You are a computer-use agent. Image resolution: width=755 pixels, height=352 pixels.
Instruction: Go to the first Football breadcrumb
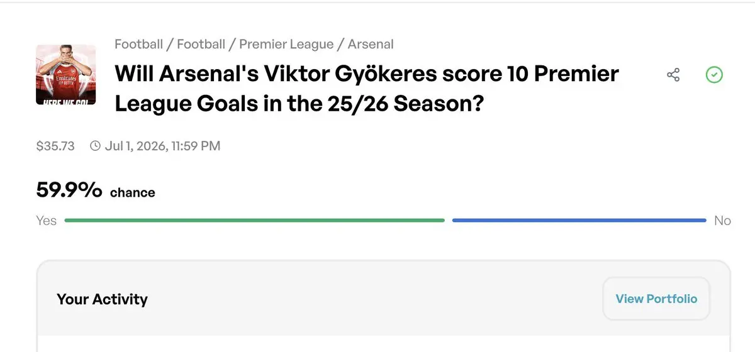138,44
